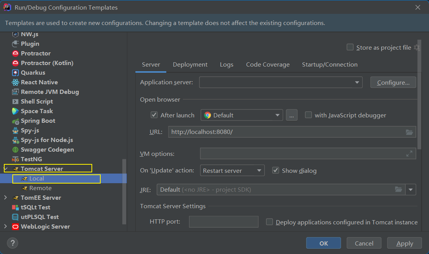Select the 'Spring Boot' template row
This screenshot has width=429, height=254.
coord(64,121)
